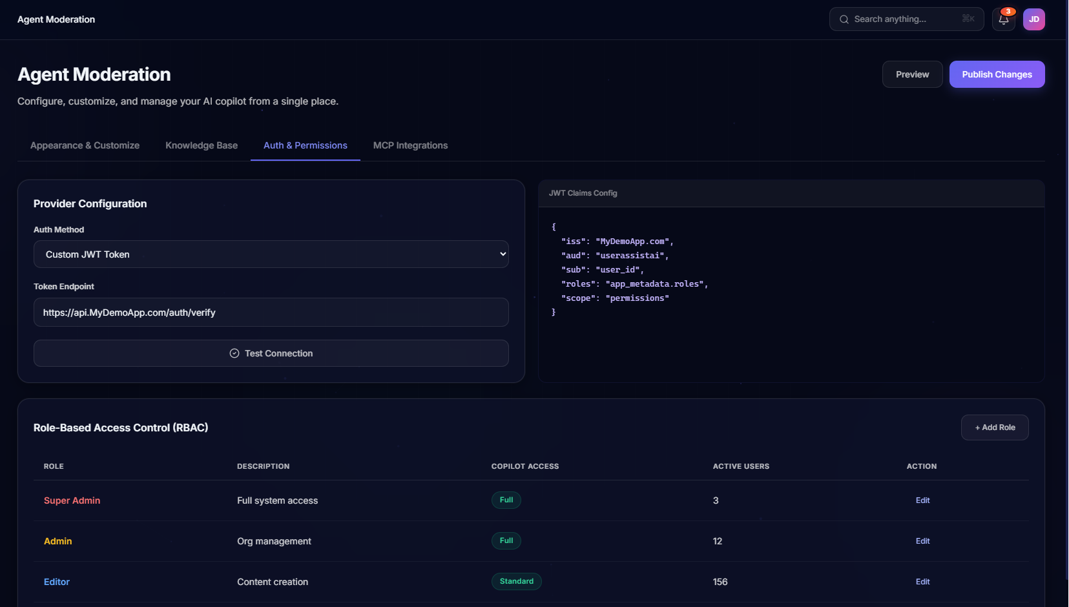Screen dimensions: 1069x607
Task: Open the MCP Integrations tab
Action: coord(410,145)
